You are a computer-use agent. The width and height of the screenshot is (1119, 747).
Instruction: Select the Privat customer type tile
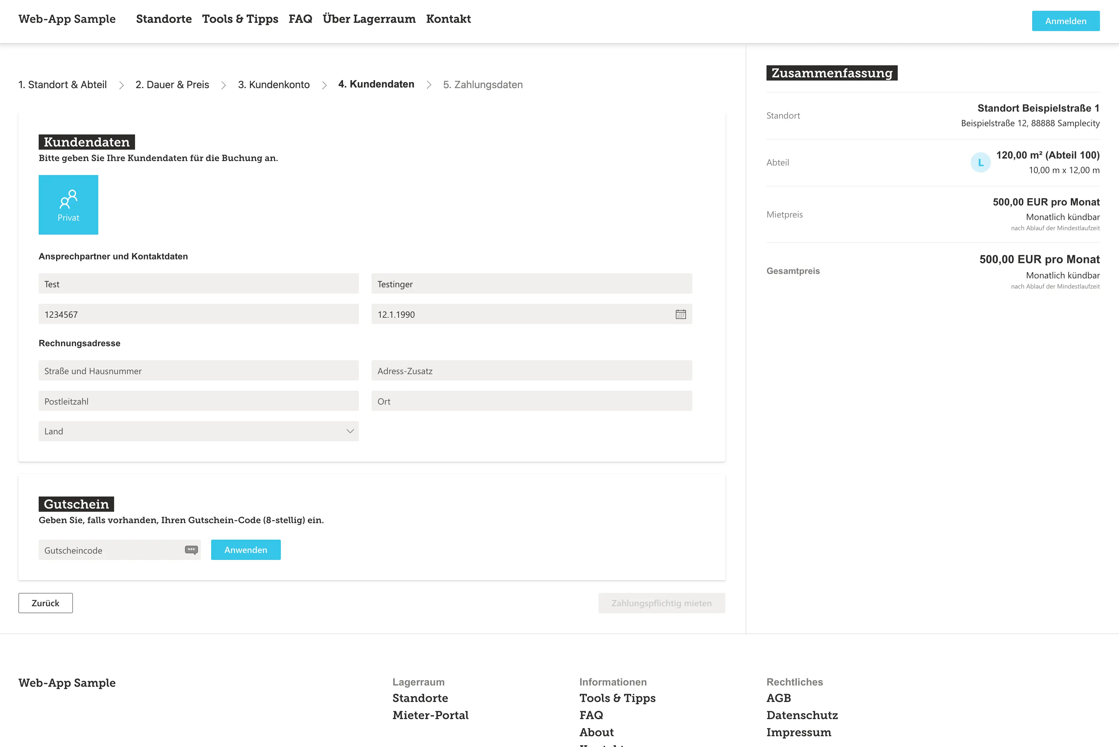click(x=68, y=205)
